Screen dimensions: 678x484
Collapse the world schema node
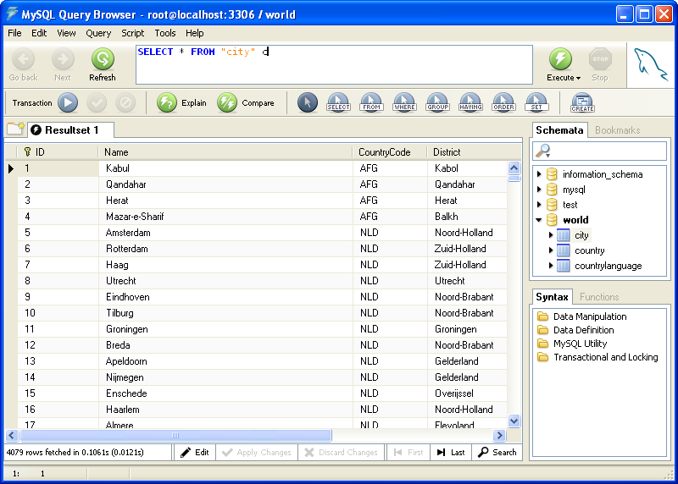(539, 220)
